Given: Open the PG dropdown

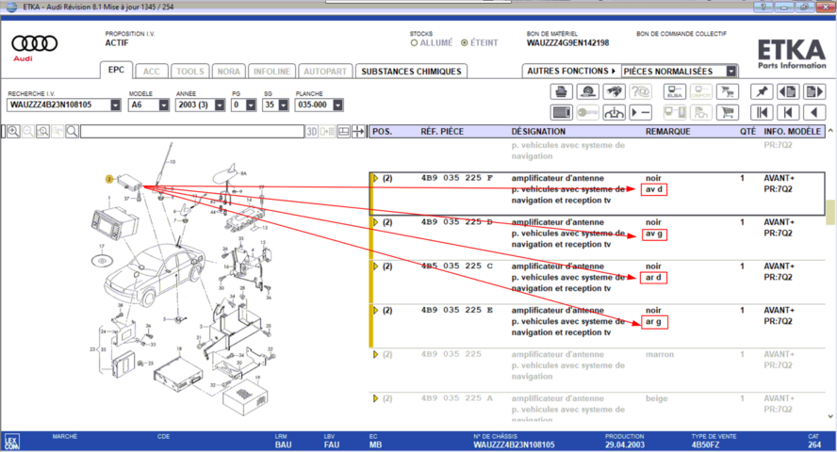Looking at the screenshot, I should point(251,105).
